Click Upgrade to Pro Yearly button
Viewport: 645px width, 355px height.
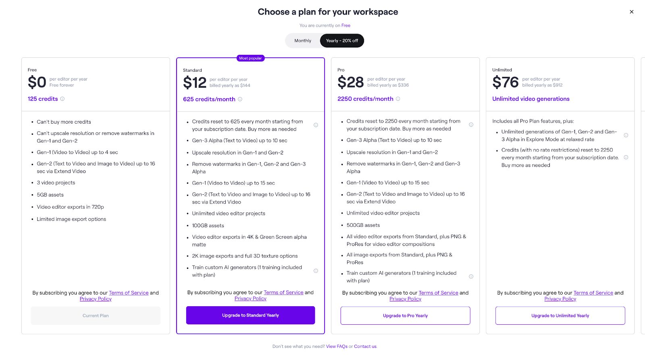(405, 316)
